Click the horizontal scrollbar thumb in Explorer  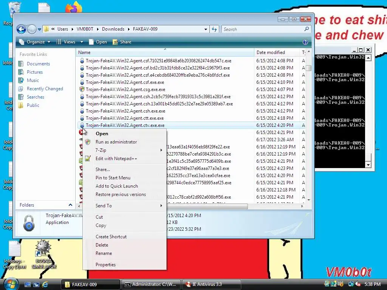point(207,206)
